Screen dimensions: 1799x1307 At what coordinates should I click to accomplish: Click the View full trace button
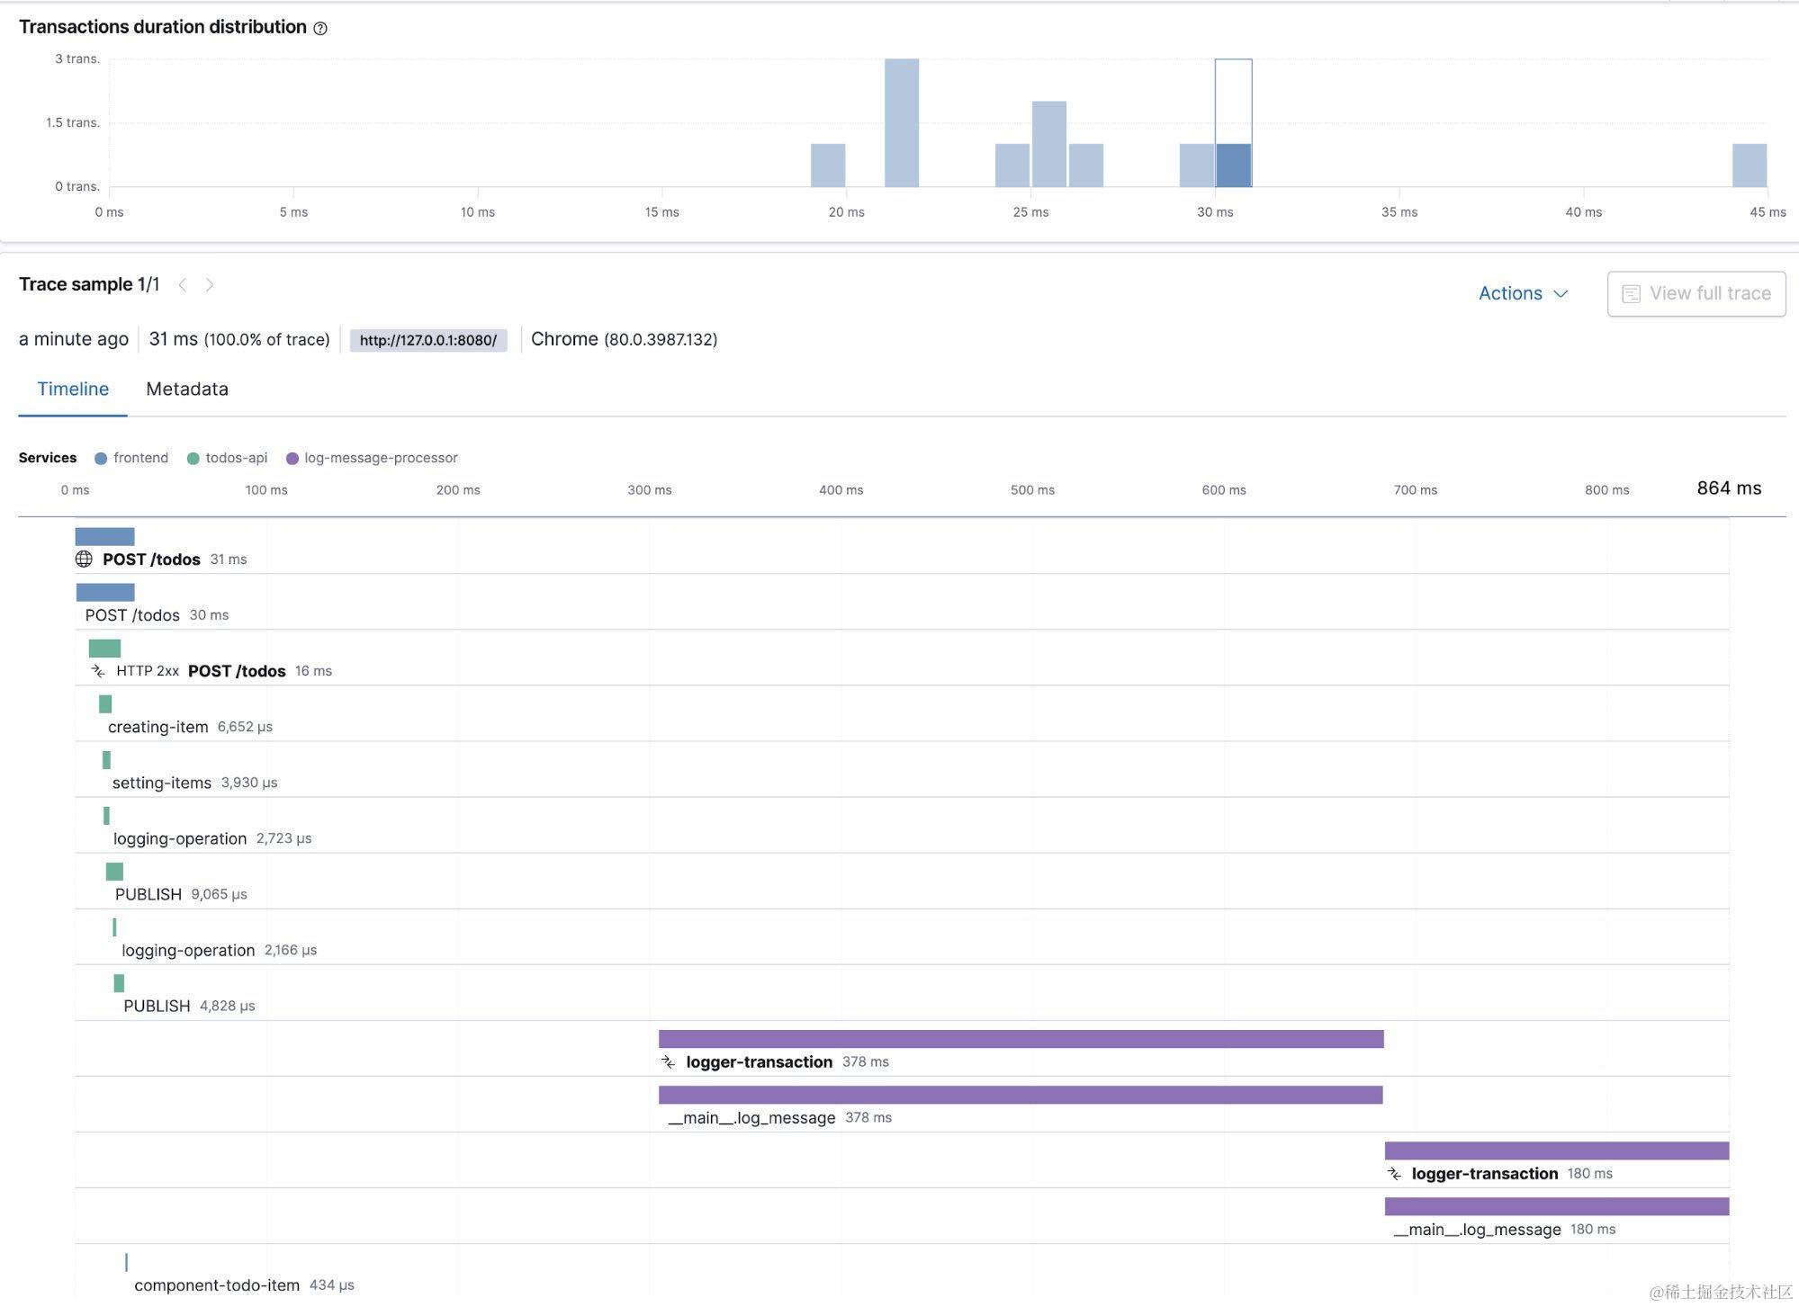click(x=1696, y=294)
